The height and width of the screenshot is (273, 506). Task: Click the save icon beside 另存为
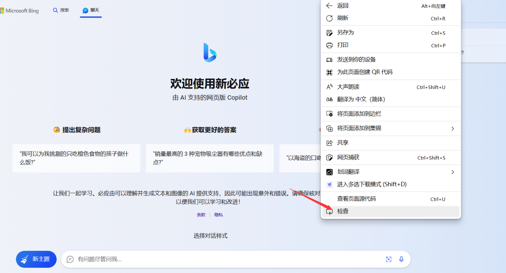(x=329, y=33)
